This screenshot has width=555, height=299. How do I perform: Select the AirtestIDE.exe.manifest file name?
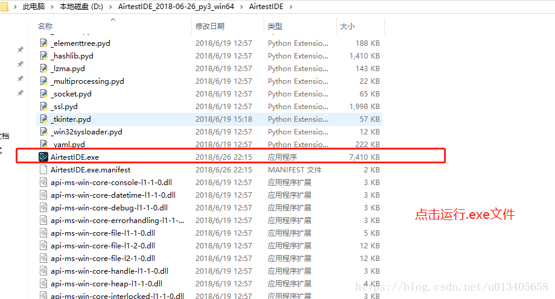90,169
